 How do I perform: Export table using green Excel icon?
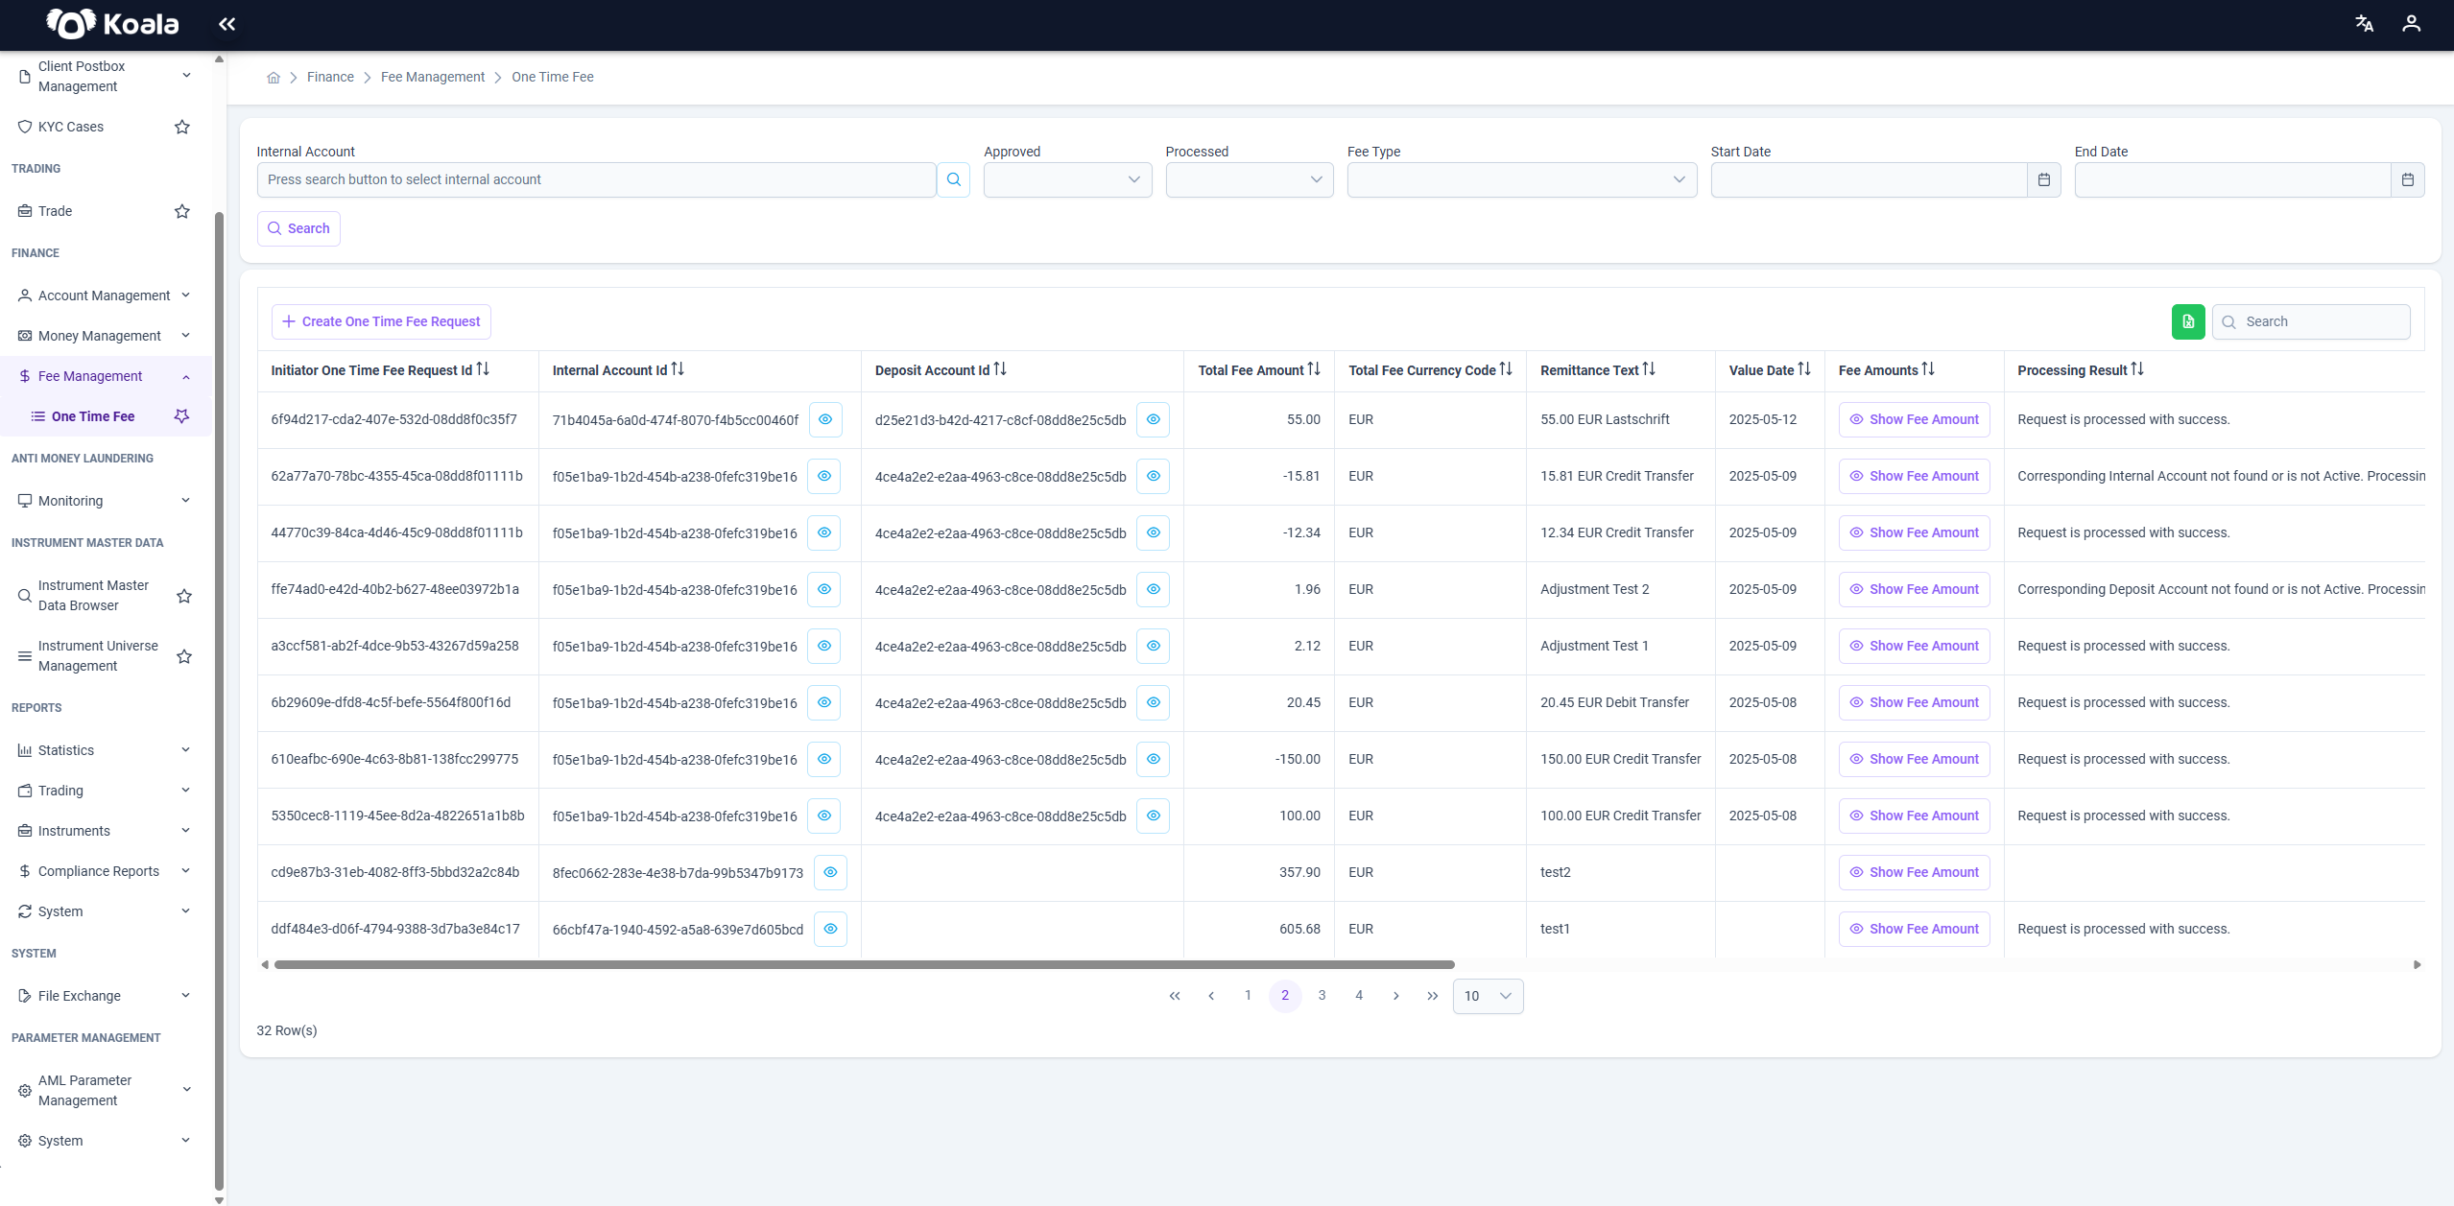[x=2188, y=321]
